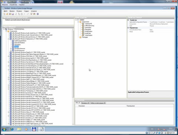178x135 pixels.
Task: Collapse the Microsoft-Windows-Deployment component node
Action: point(9,39)
